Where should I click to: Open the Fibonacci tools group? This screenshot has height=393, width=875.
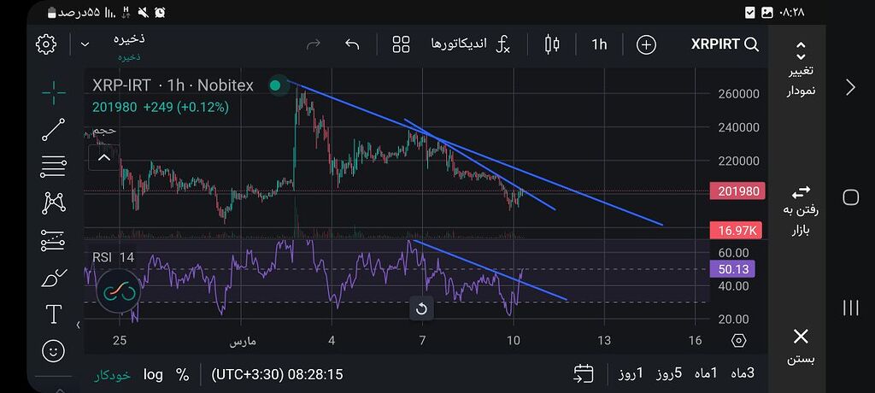[x=53, y=167]
